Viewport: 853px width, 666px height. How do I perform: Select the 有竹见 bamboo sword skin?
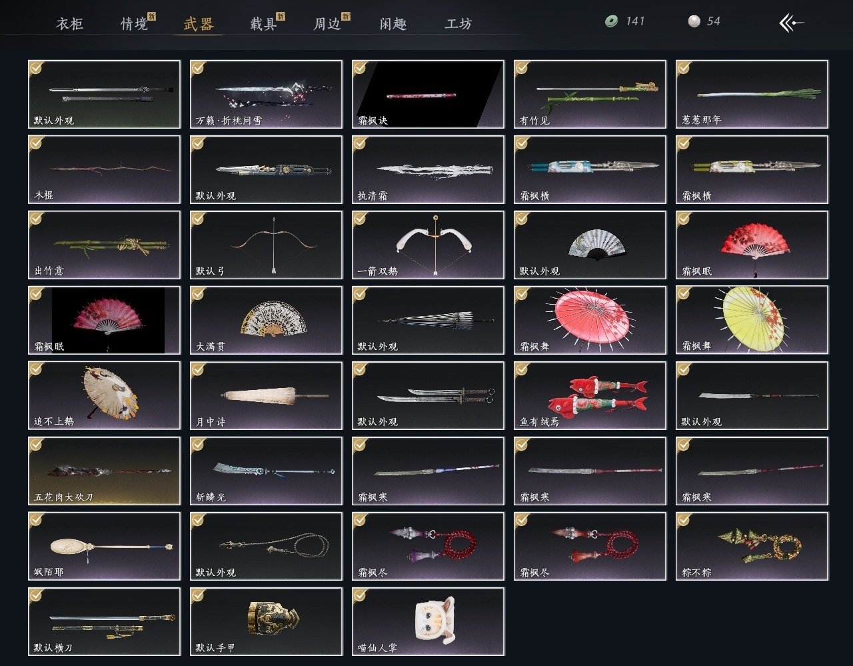click(590, 94)
